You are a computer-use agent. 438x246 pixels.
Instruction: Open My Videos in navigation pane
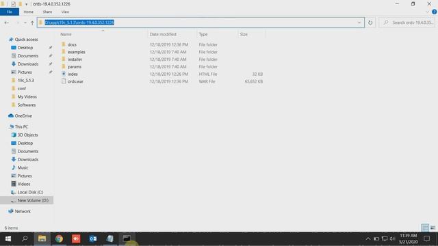tap(27, 97)
